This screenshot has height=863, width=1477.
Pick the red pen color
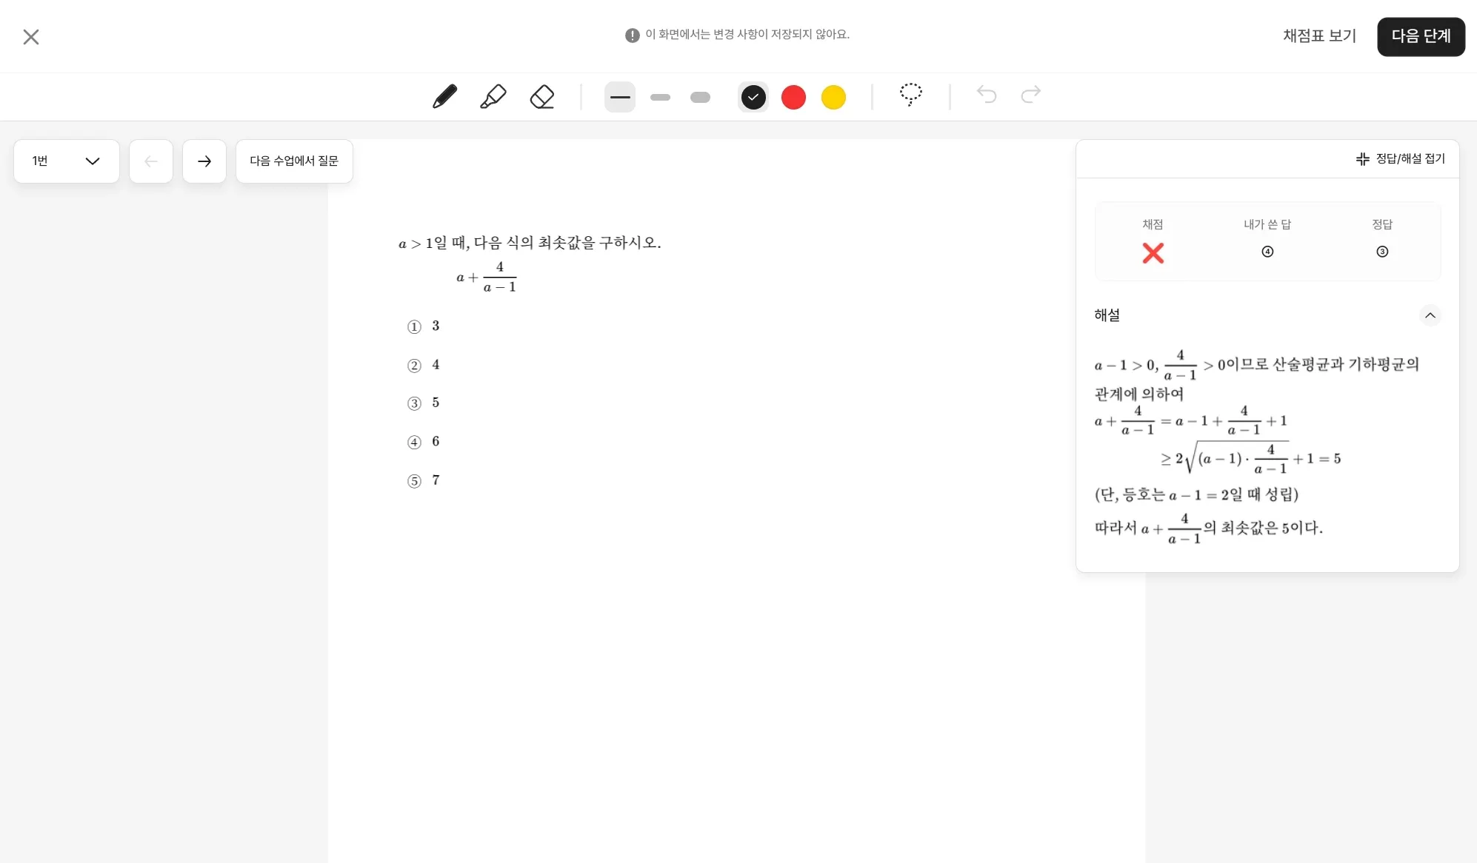pyautogui.click(x=793, y=97)
